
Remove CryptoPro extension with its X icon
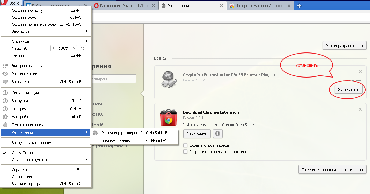click(360, 72)
